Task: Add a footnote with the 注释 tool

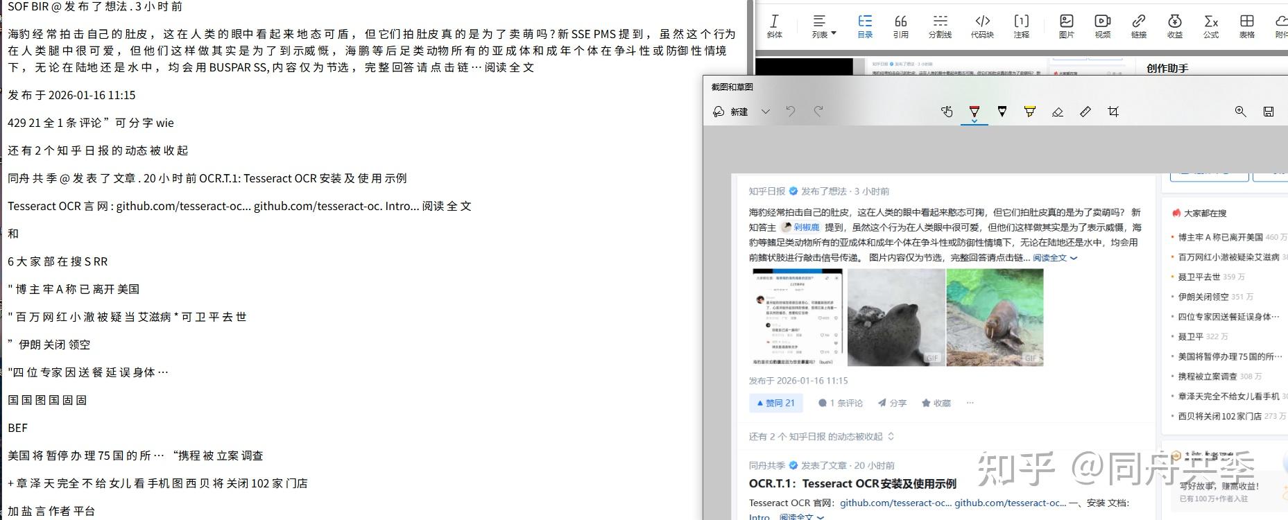Action: click(1022, 26)
